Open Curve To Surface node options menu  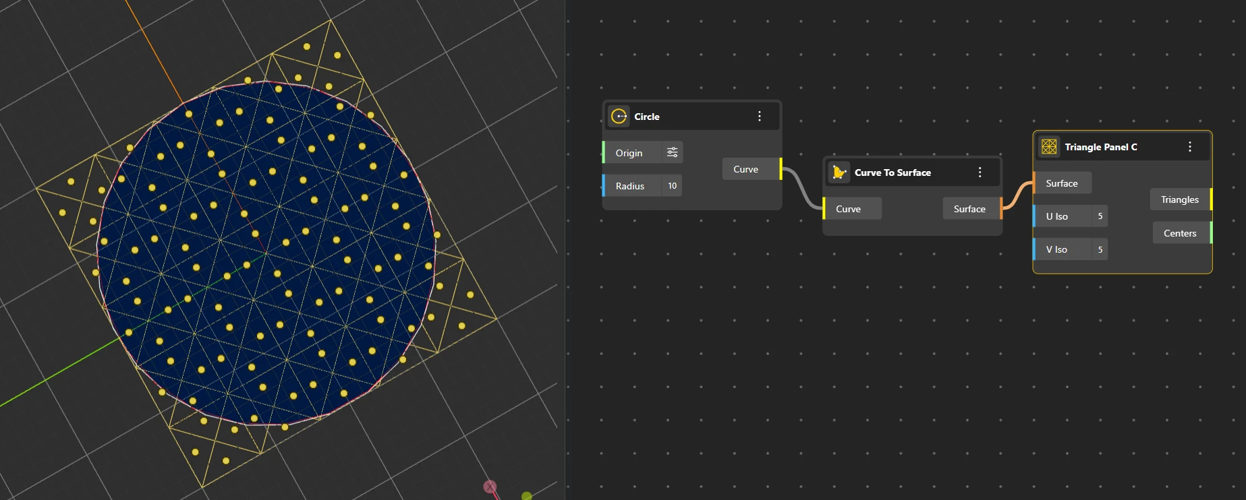pos(980,173)
